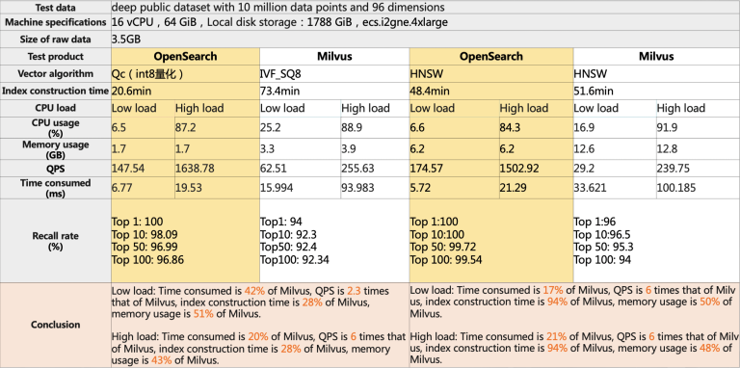This screenshot has height=368, width=740.
Task: Select QPS value '147.54'
Action: point(128,169)
